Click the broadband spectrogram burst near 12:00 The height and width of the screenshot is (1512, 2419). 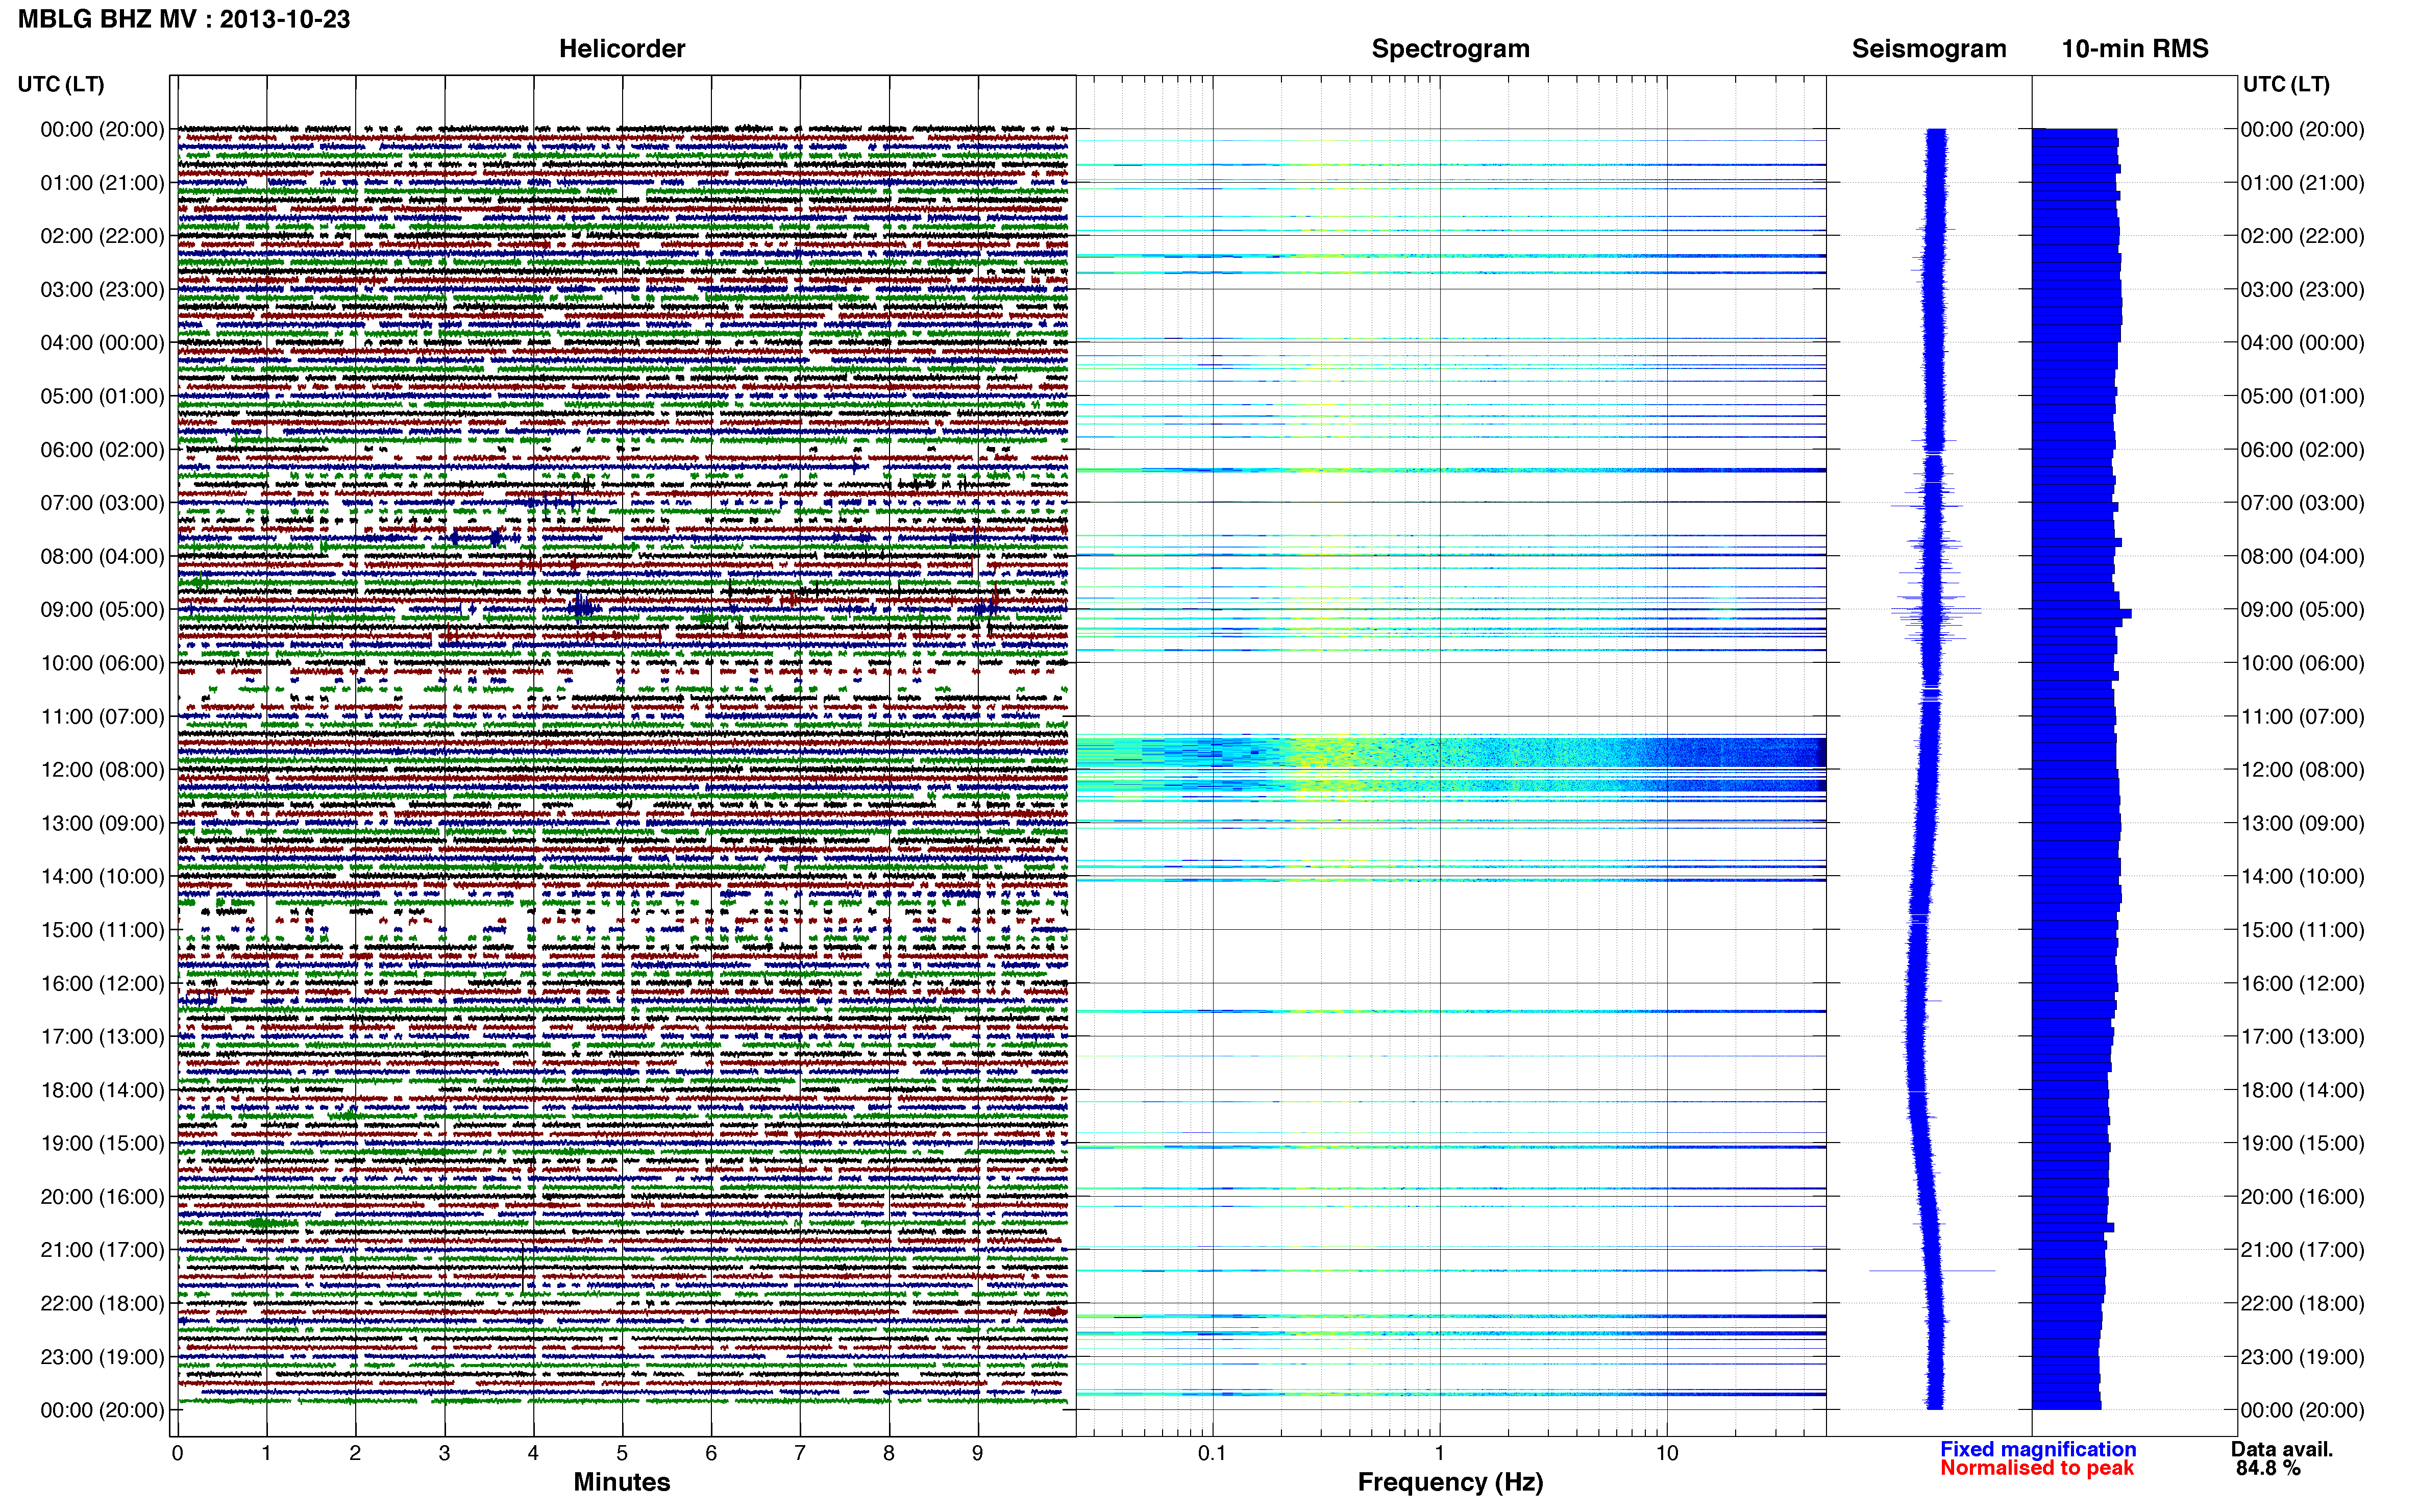point(1451,765)
